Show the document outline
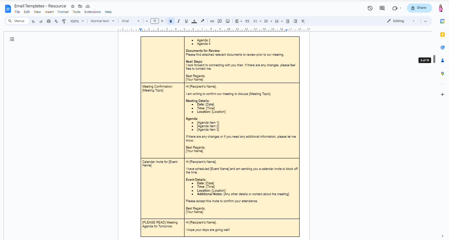This screenshot has width=449, height=240. point(12,39)
